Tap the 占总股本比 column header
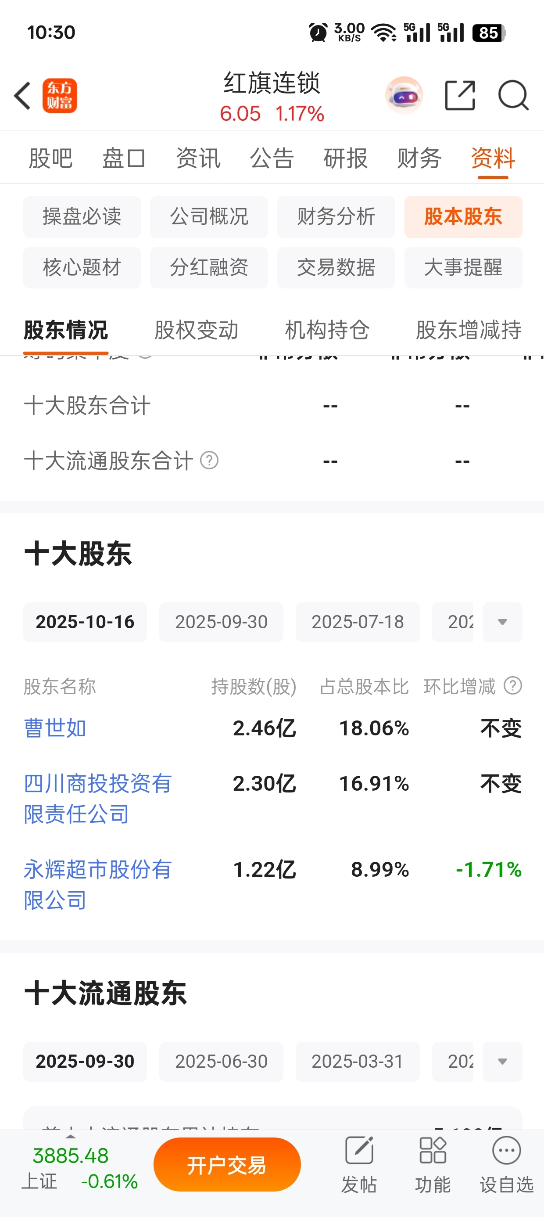The image size is (544, 1217). pyautogui.click(x=364, y=687)
